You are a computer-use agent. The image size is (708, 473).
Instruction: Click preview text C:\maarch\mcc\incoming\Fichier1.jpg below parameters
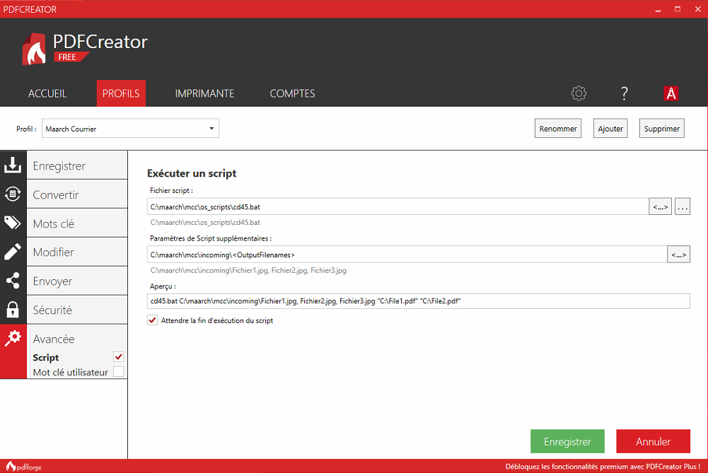point(248,270)
